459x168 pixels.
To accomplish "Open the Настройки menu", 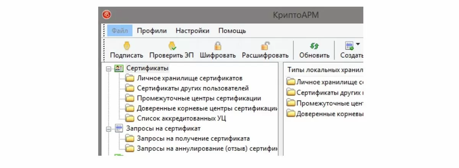I will [x=192, y=31].
